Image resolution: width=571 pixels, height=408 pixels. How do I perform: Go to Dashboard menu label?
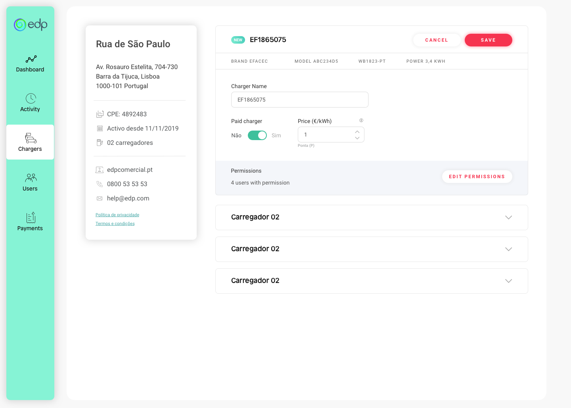(x=30, y=69)
